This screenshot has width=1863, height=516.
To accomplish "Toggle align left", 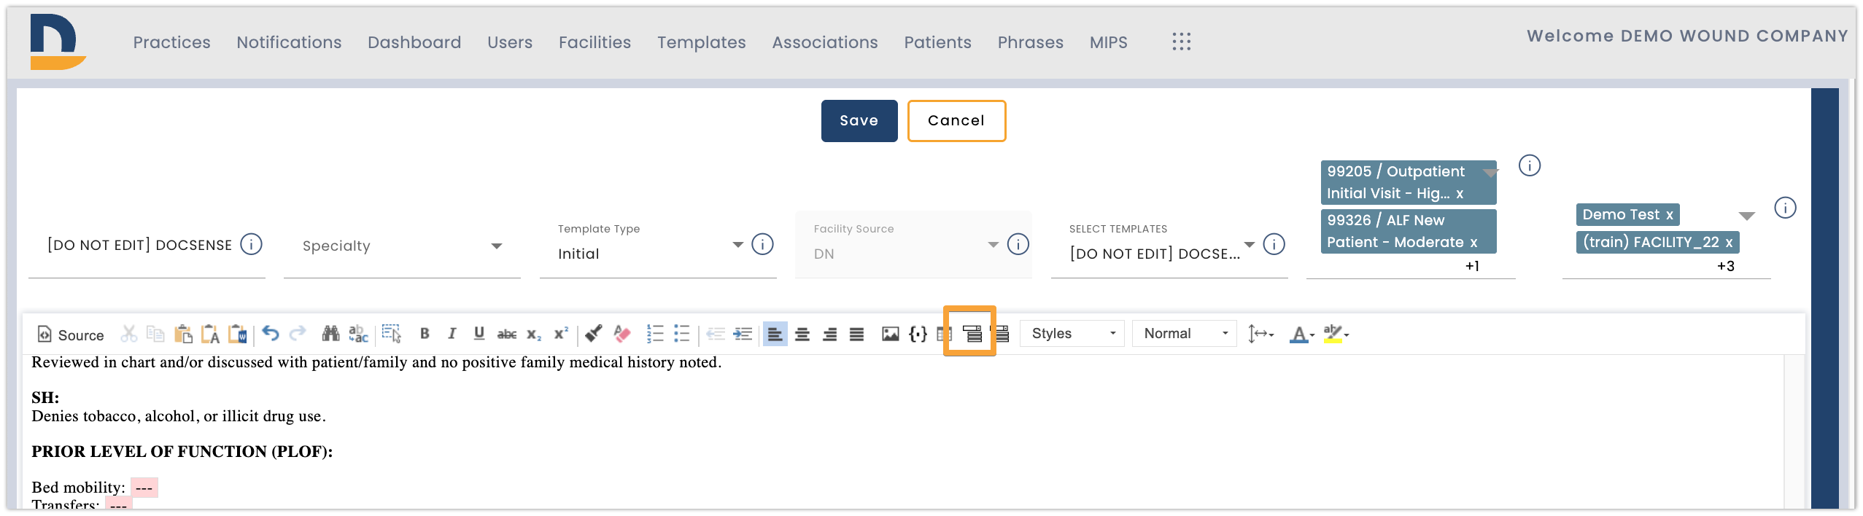I will tap(775, 334).
